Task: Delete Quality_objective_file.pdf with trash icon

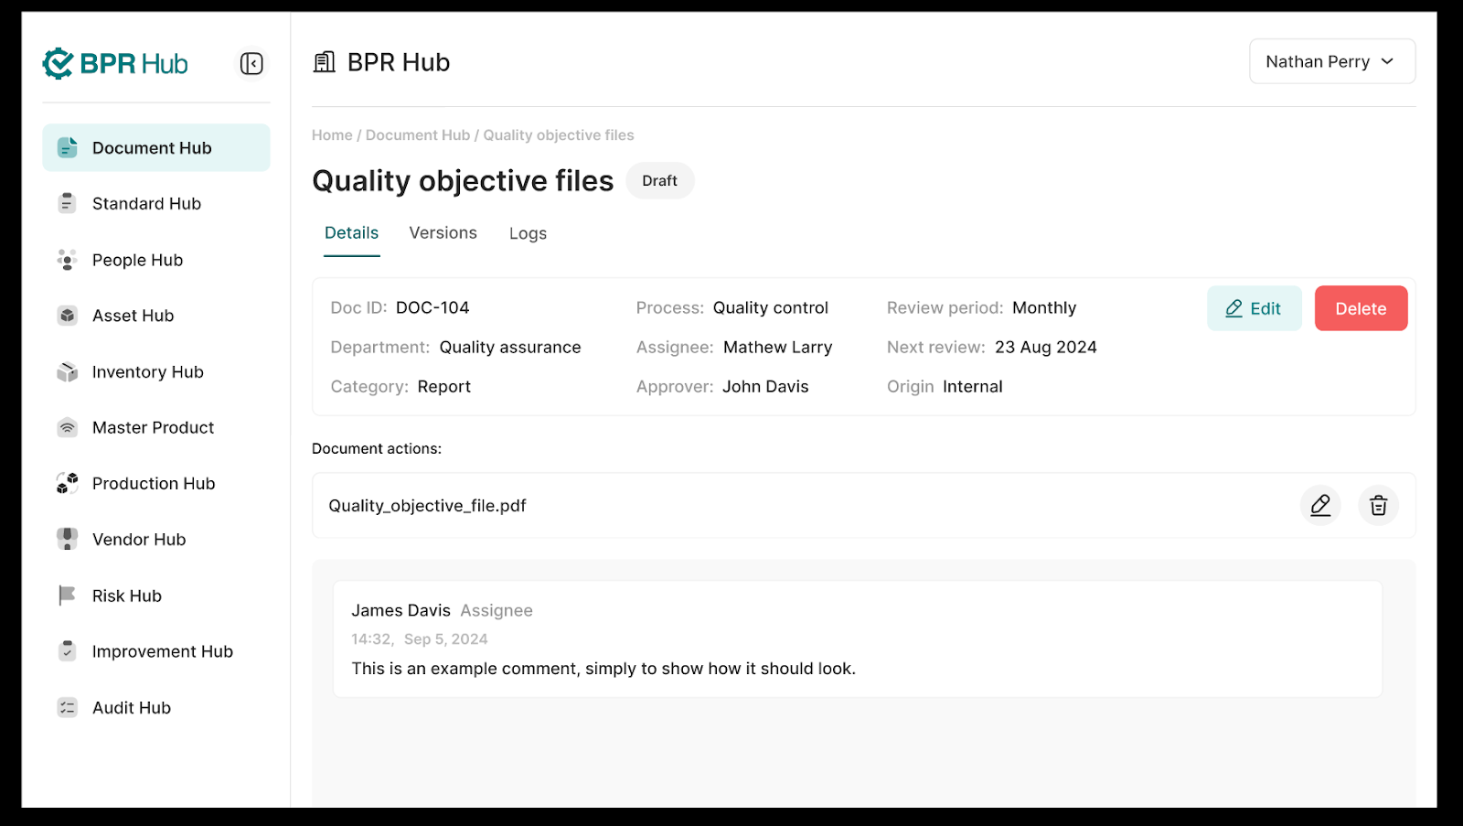Action: point(1378,505)
